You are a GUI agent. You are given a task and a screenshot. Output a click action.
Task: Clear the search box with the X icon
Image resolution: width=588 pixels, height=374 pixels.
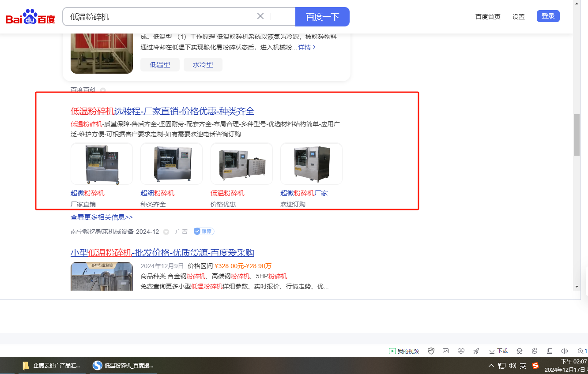click(260, 16)
